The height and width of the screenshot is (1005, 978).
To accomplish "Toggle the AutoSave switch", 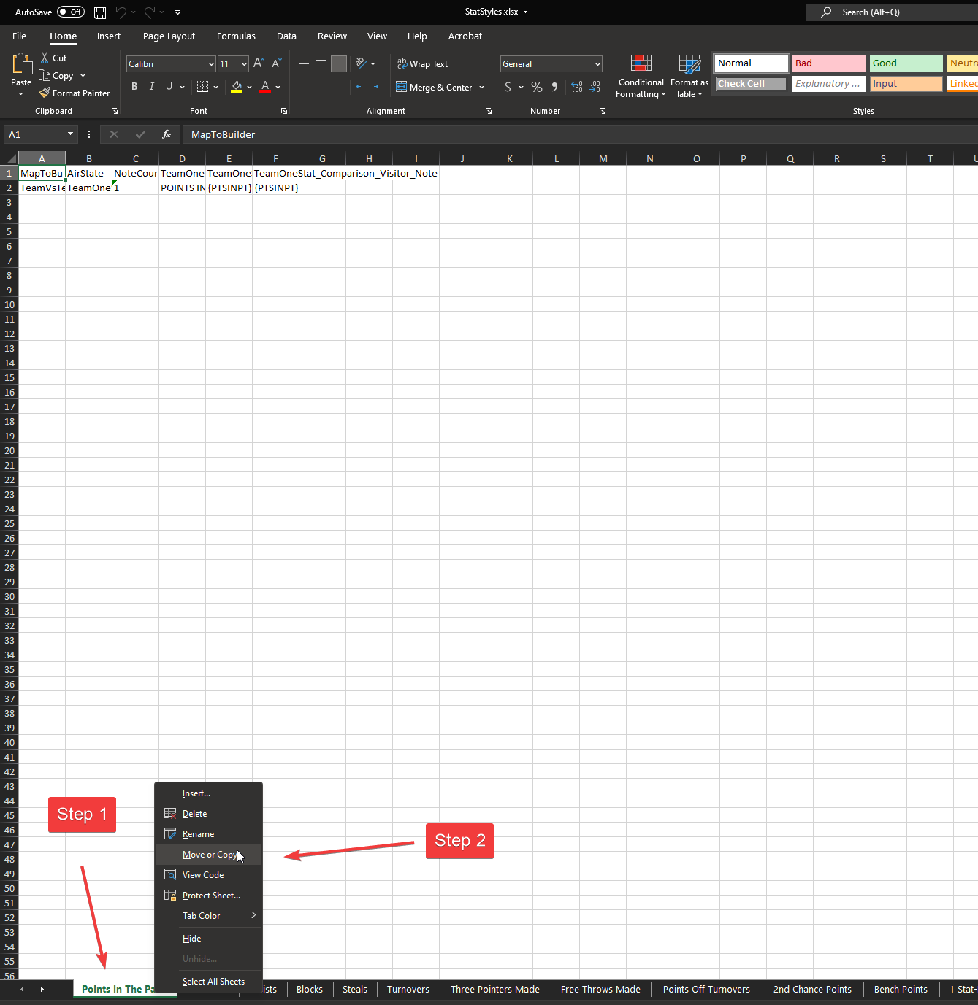I will (71, 12).
